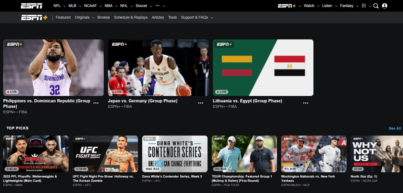The width and height of the screenshot is (403, 193).
Task: Click See All for Top Picks
Action: [395, 128]
